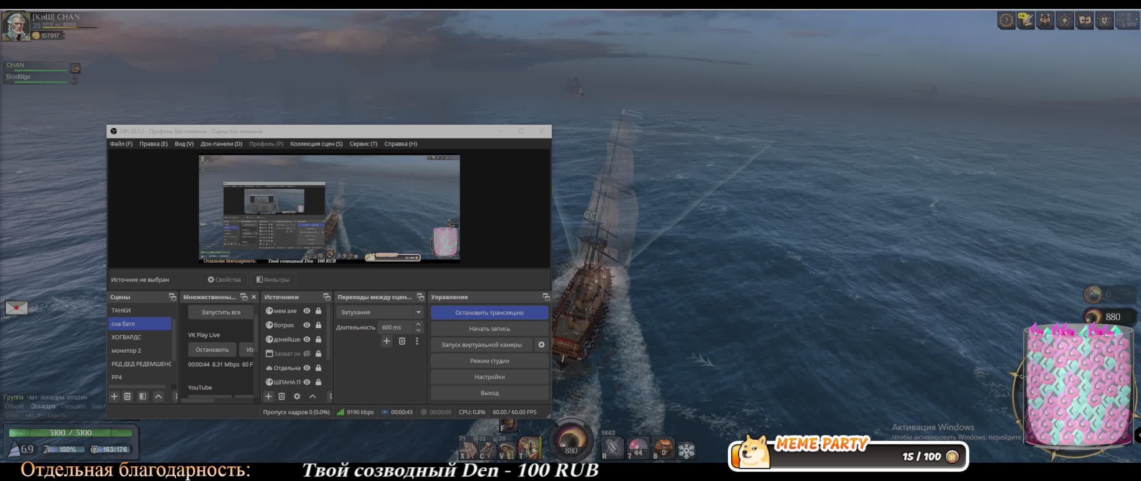Show the Захват ок source
The height and width of the screenshot is (481, 1141).
(x=307, y=354)
